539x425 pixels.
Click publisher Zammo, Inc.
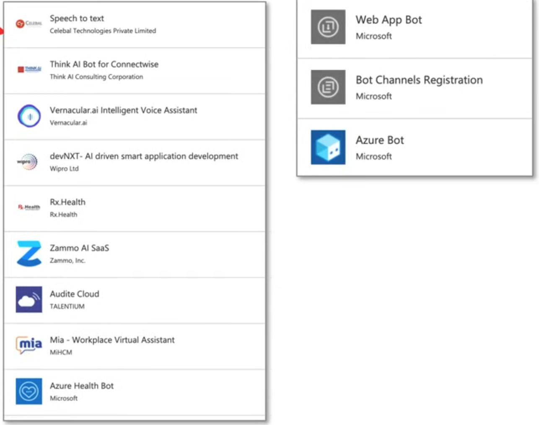(67, 260)
